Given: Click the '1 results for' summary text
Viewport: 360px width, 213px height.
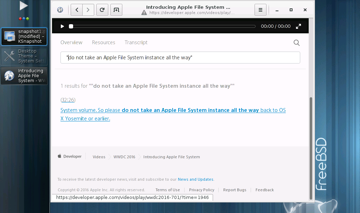Looking at the screenshot, I should (x=147, y=86).
